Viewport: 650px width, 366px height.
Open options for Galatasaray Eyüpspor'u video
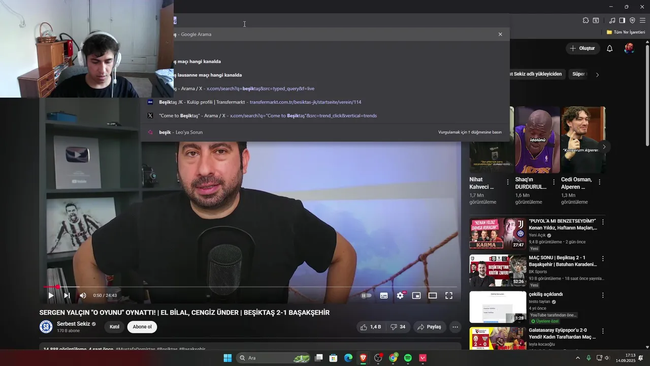tap(603, 331)
